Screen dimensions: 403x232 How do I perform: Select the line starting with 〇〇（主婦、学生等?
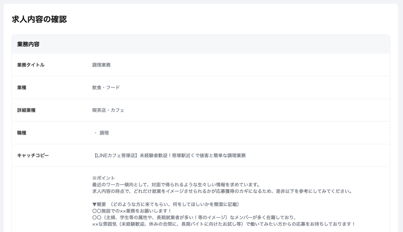point(194,217)
